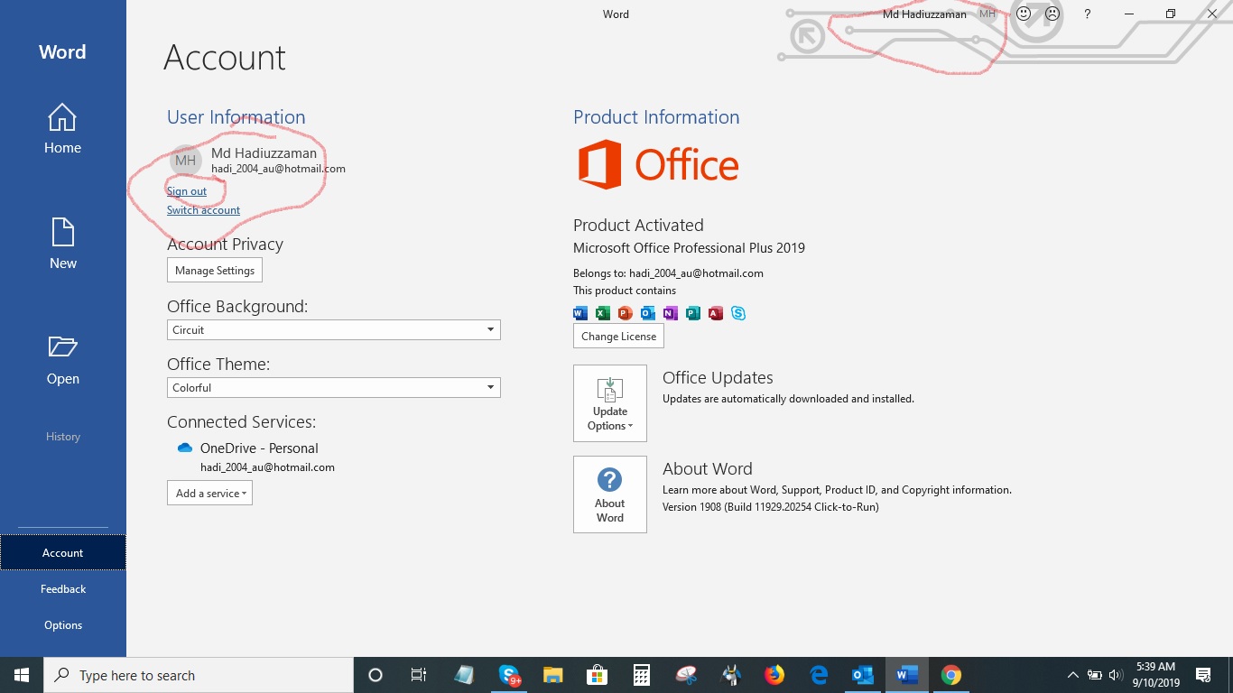
Task: Click the Version 1908 build text
Action: [x=771, y=507]
